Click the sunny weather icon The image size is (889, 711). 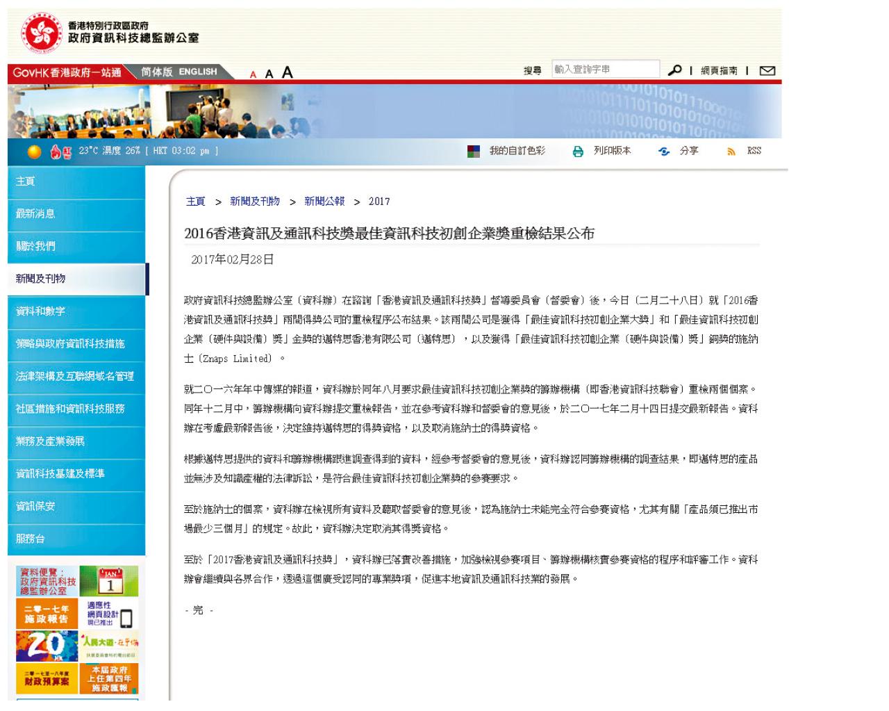click(x=34, y=152)
